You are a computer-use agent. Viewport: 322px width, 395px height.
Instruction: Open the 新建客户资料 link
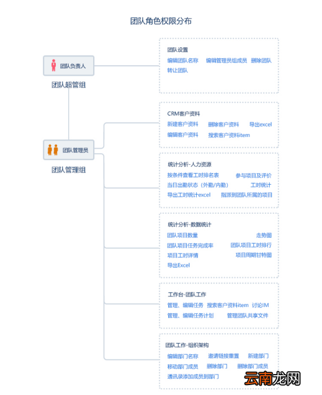[183, 124]
